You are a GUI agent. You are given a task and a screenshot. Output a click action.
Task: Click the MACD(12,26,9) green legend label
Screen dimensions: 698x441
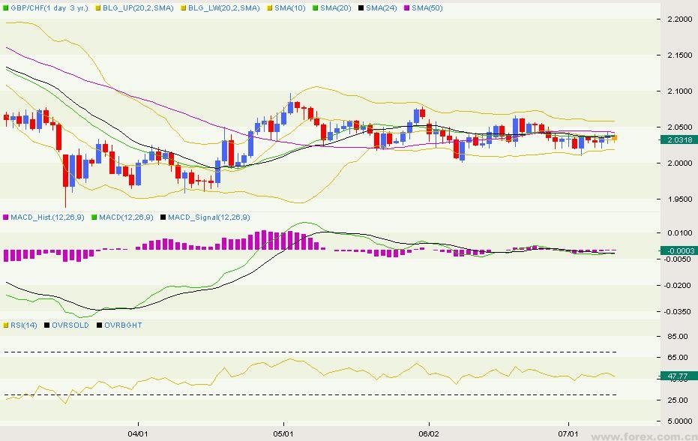126,217
